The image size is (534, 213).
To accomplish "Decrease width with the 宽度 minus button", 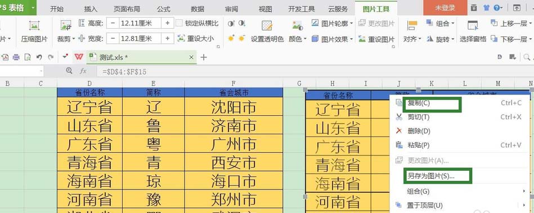I will (x=113, y=38).
